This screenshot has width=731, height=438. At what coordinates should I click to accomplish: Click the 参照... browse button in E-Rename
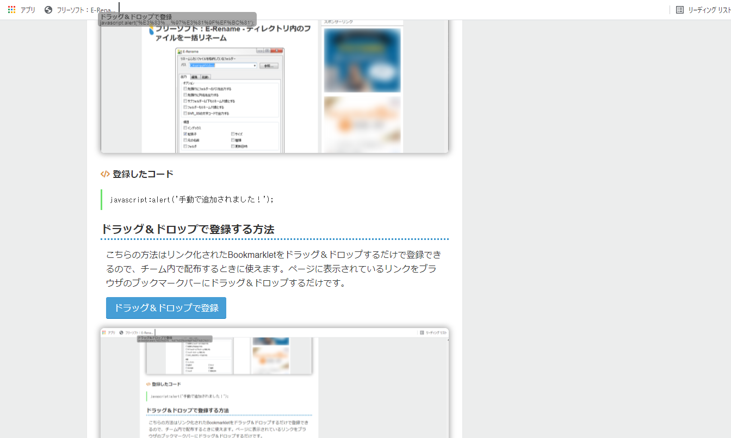269,65
